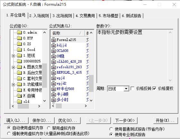Viewport: 180px width, 139px height.
Task: Click the 调入(L)... button
Action: [x=16, y=120]
